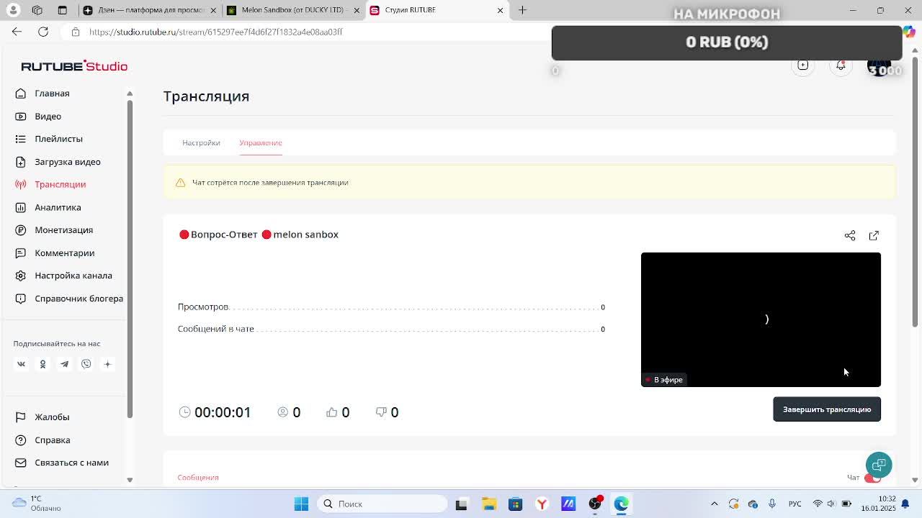Click the stream title Вопрос-Ответ melon sanbox
Screen dimensions: 922x518
coord(259,235)
